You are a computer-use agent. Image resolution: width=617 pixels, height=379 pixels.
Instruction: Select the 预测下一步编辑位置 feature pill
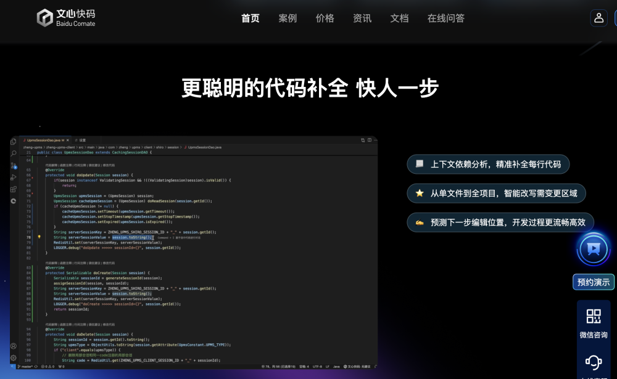click(x=500, y=222)
